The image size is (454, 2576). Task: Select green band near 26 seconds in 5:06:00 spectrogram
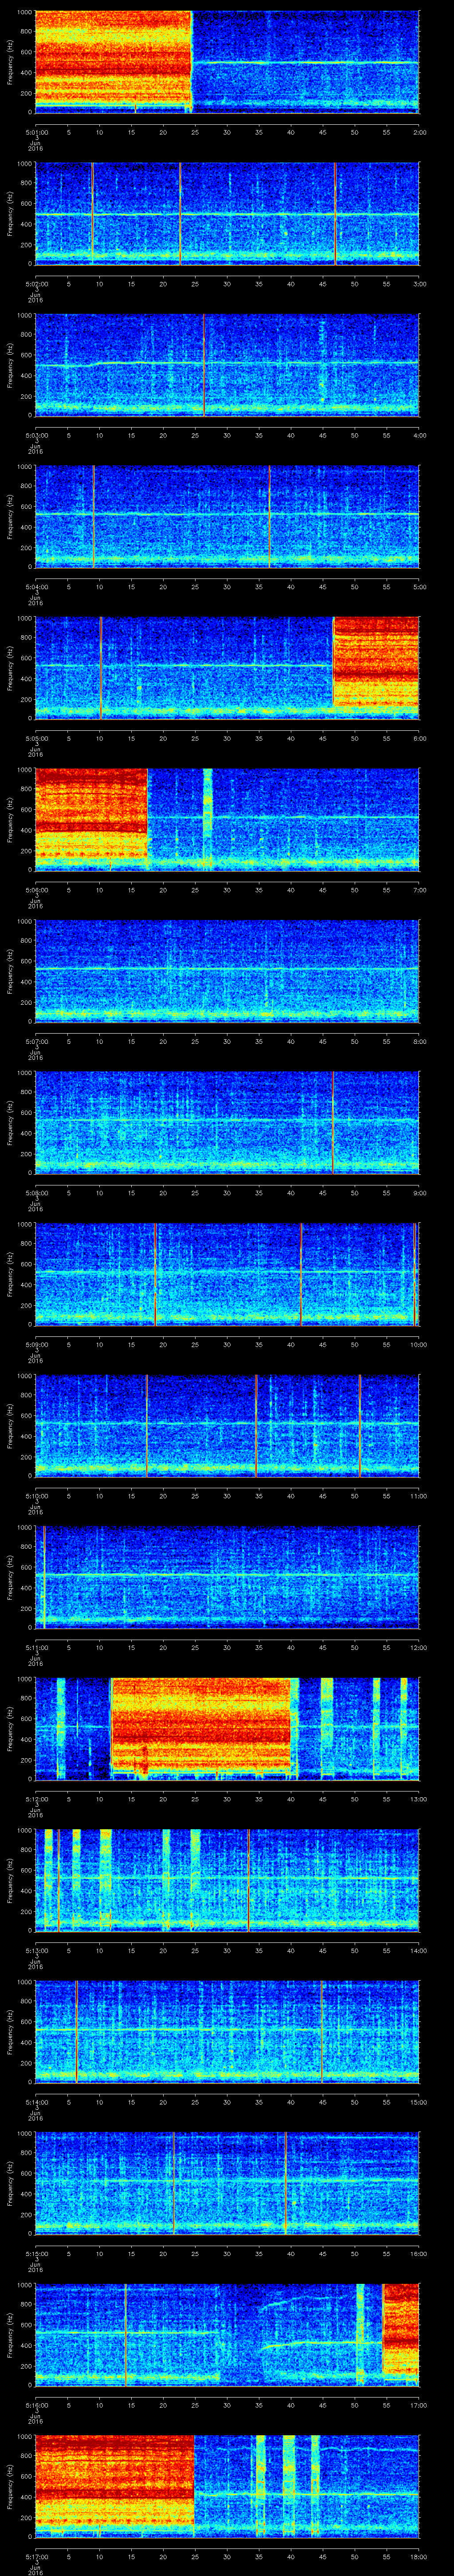(207, 817)
